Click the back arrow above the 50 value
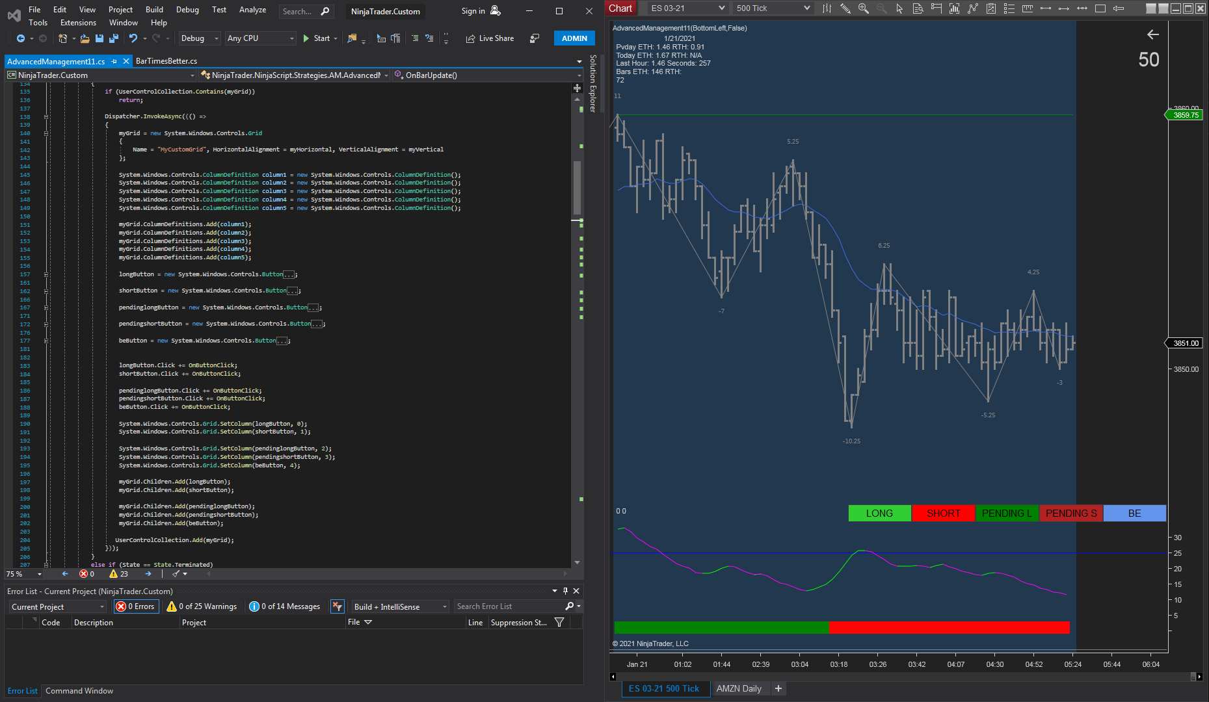 1152,34
